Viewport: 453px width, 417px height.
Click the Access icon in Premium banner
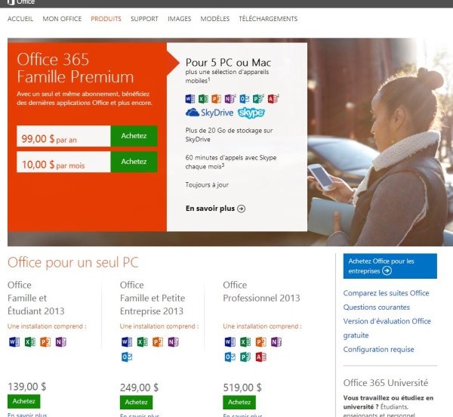[273, 99]
